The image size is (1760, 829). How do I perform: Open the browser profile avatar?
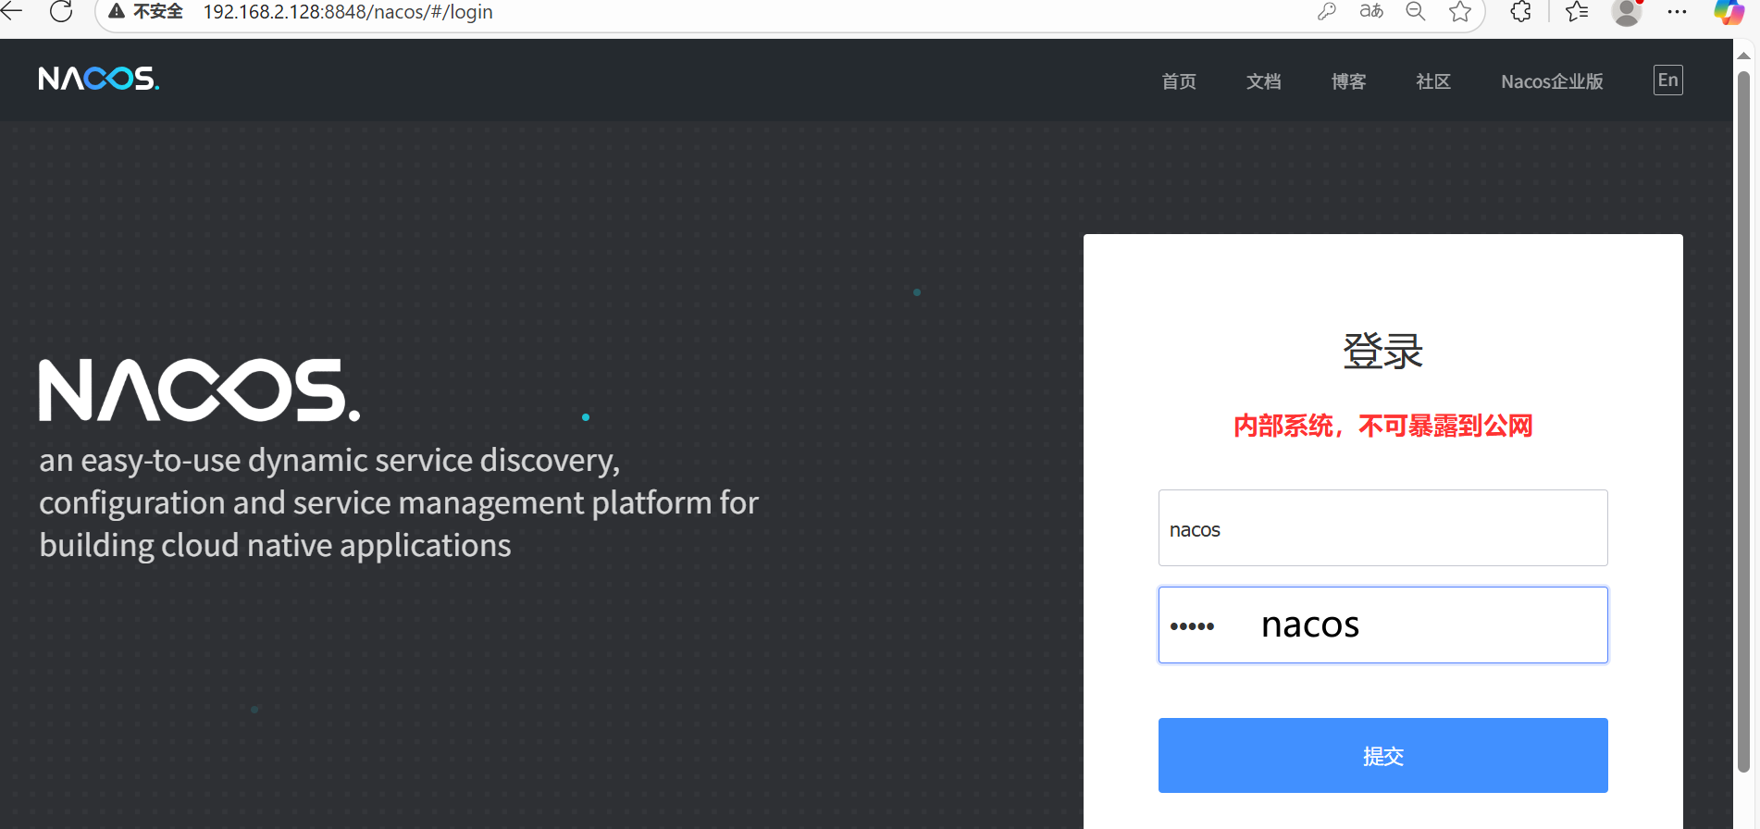[1627, 12]
